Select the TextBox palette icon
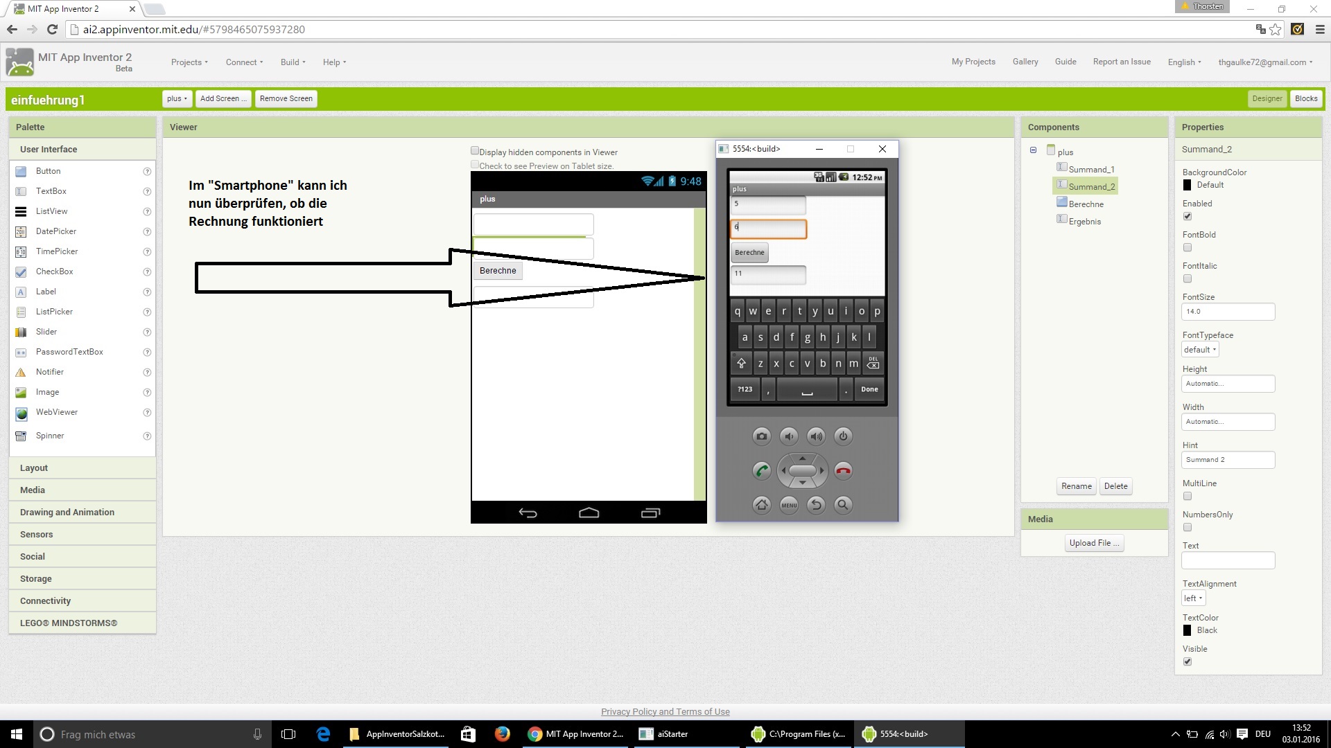Viewport: 1331px width, 748px height. pyautogui.click(x=21, y=191)
